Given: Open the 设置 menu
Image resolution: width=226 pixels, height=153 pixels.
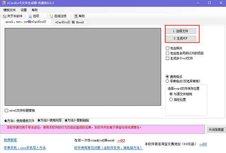Looking at the screenshot, I should pos(24,10).
